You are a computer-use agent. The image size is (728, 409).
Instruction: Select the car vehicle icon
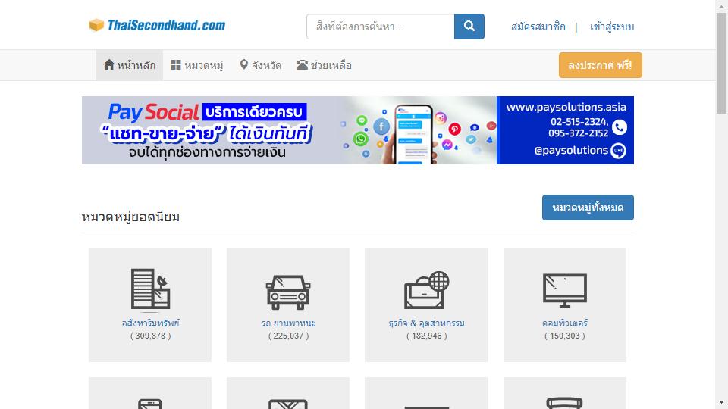pyautogui.click(x=288, y=292)
